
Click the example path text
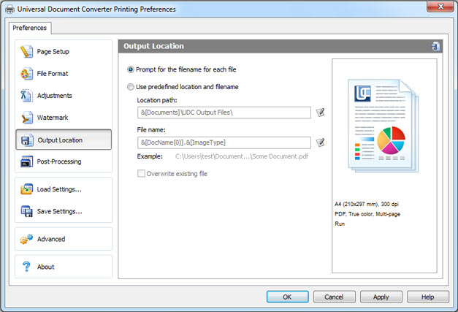[x=242, y=156]
